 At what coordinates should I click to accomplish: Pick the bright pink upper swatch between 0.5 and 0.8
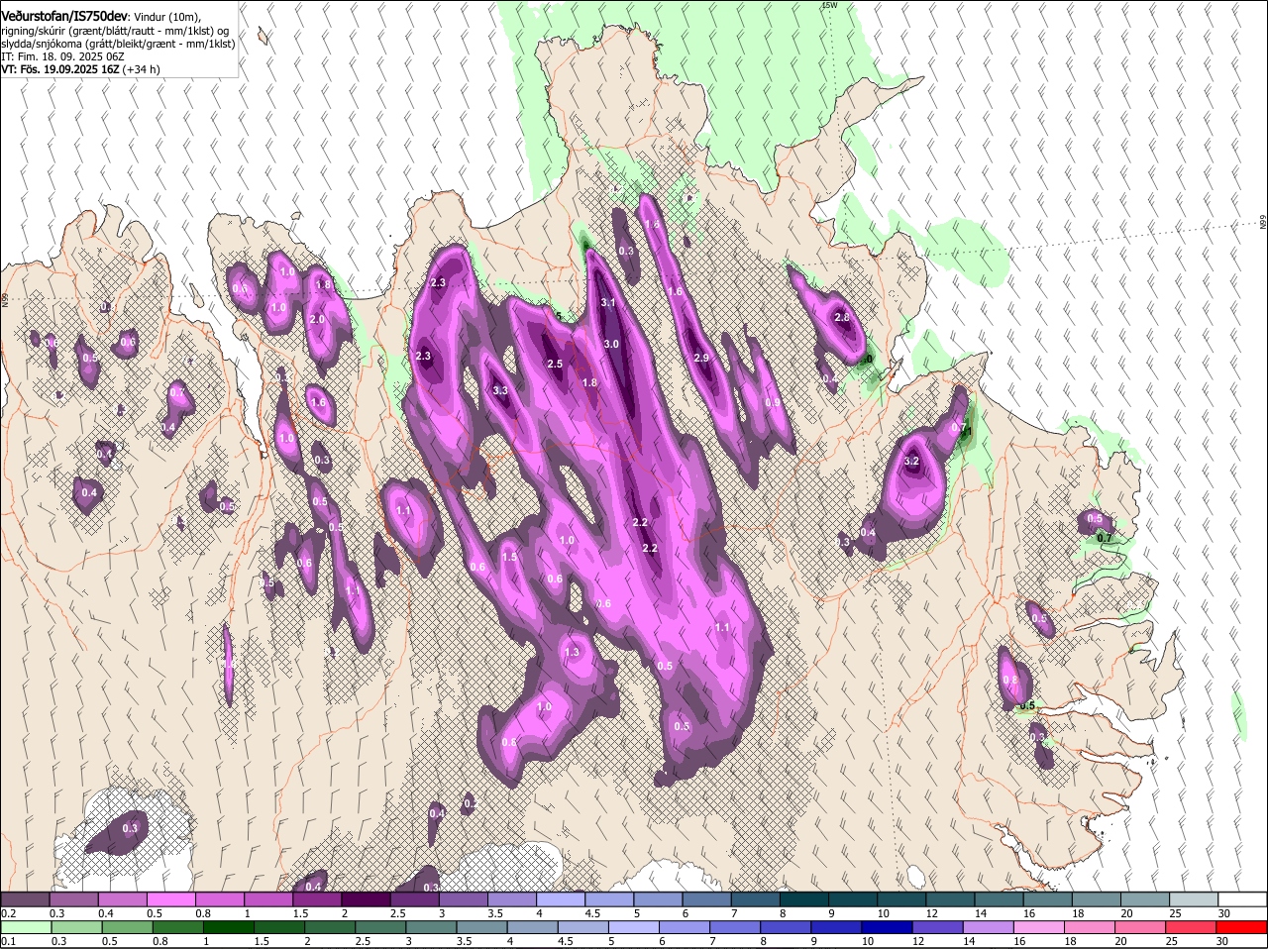171,898
